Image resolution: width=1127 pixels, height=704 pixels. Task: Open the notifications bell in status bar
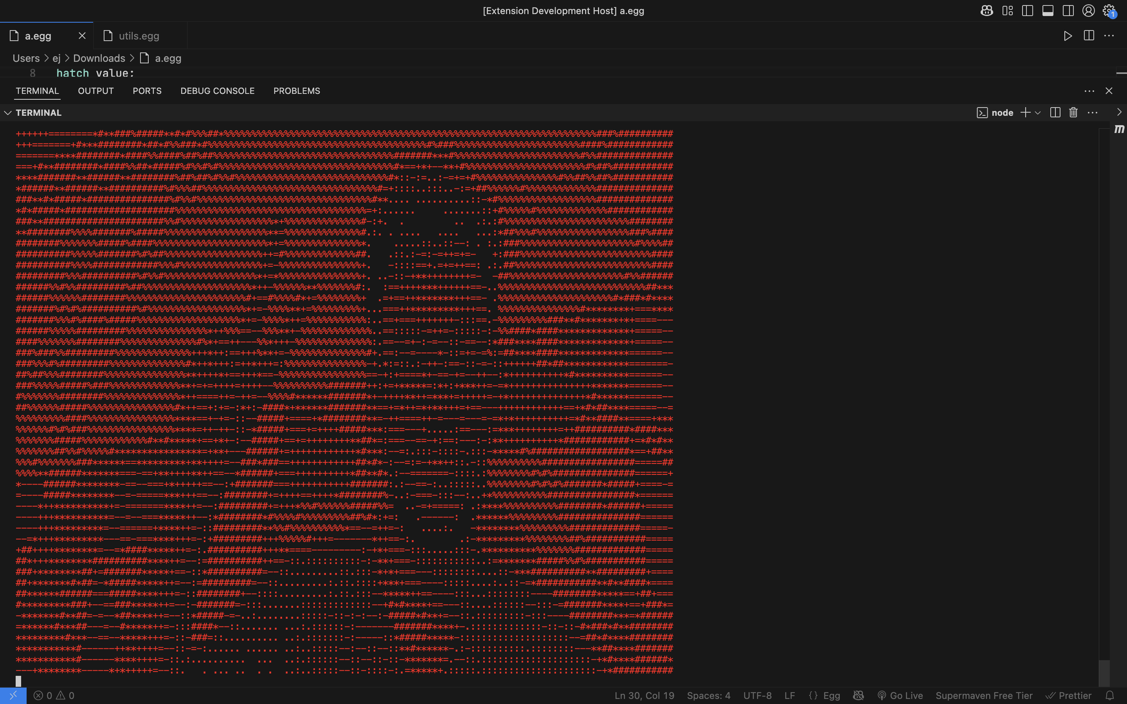click(x=1110, y=696)
